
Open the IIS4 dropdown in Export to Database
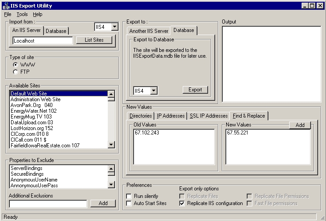[153, 91]
